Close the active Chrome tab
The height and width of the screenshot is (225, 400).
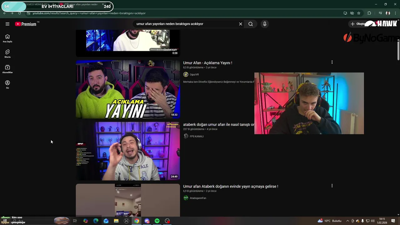tap(103, 4)
